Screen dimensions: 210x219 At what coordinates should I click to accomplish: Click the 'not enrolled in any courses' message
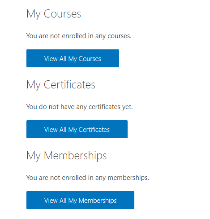pos(79,36)
